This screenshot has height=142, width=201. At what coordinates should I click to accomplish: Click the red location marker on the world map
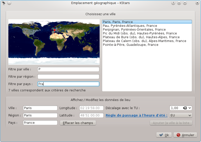coord(54,30)
